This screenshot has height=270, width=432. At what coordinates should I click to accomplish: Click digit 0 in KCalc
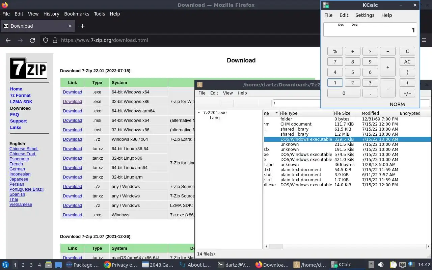(x=344, y=93)
